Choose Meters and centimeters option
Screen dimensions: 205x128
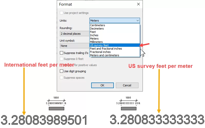[105, 55]
